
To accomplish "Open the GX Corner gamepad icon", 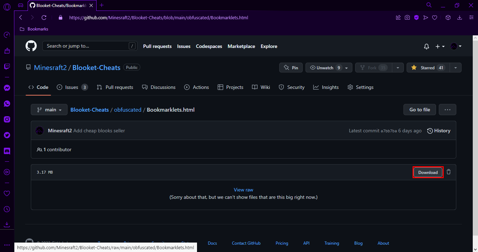I will 21,5.
